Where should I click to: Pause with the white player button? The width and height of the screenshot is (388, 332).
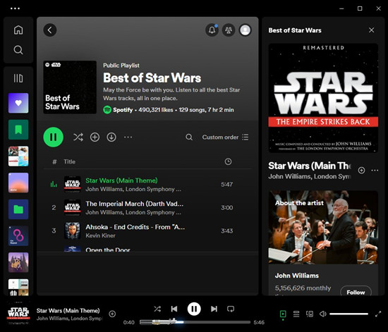(194, 309)
